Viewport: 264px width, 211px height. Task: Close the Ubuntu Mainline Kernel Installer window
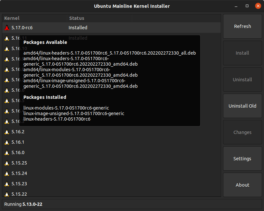click(257, 6)
